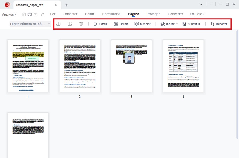Select page 2 thumbnail
The image size is (239, 158).
click(x=80, y=66)
